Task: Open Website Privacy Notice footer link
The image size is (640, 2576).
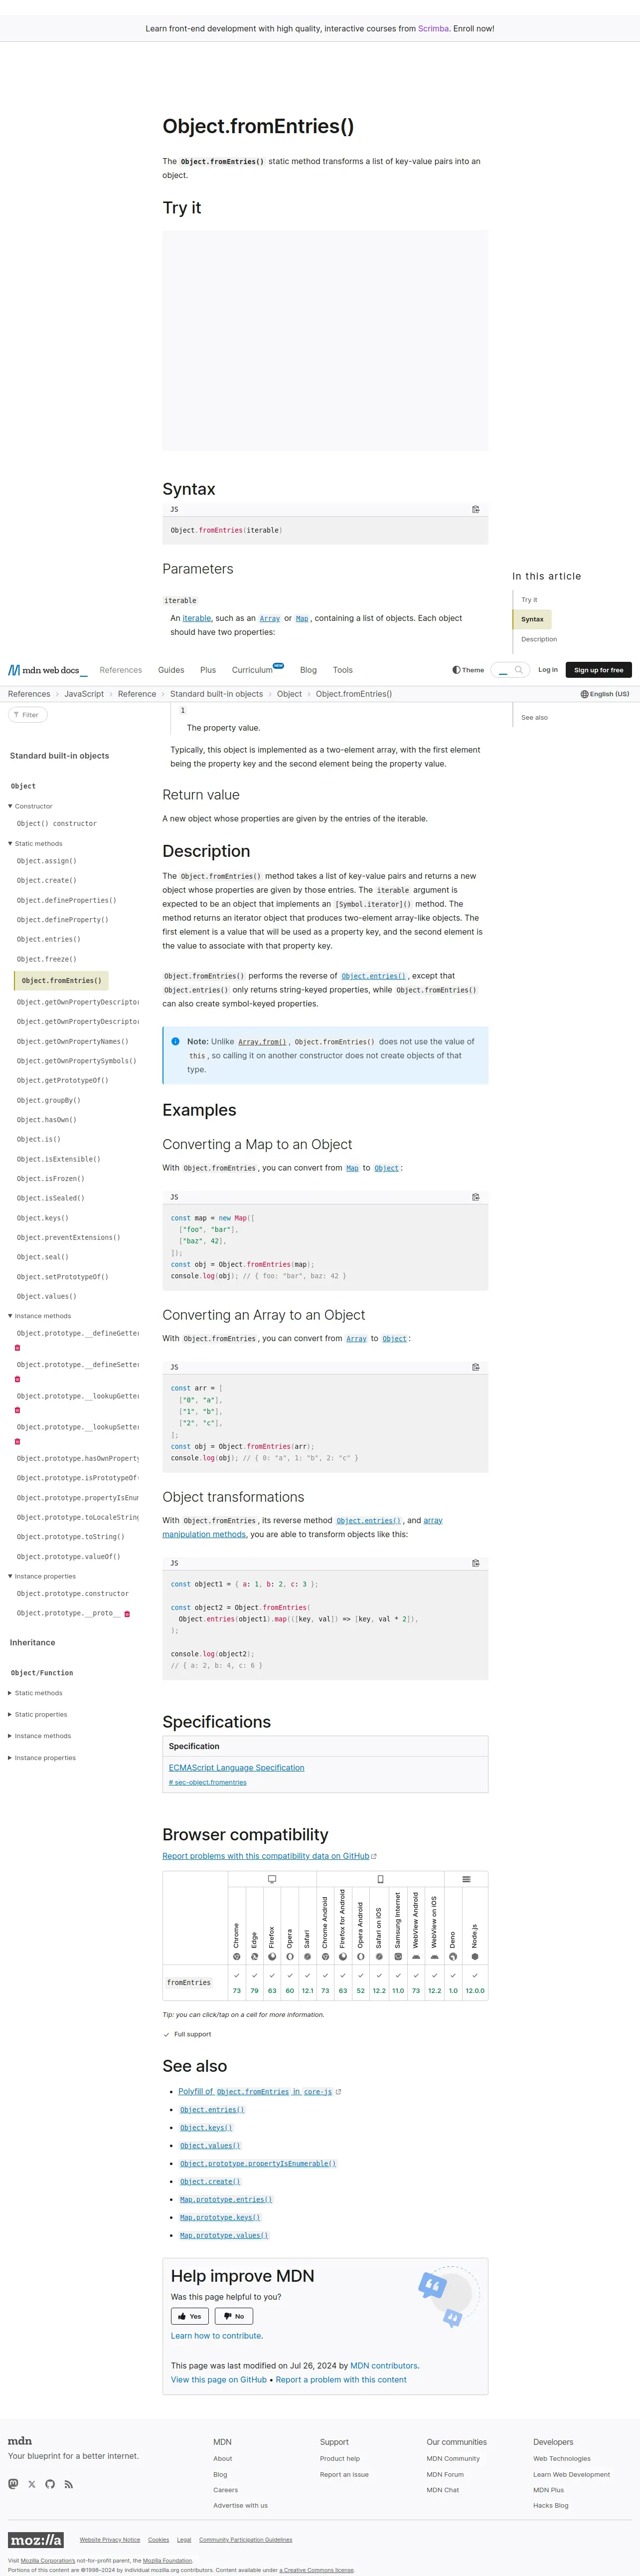Action: coord(110,2540)
